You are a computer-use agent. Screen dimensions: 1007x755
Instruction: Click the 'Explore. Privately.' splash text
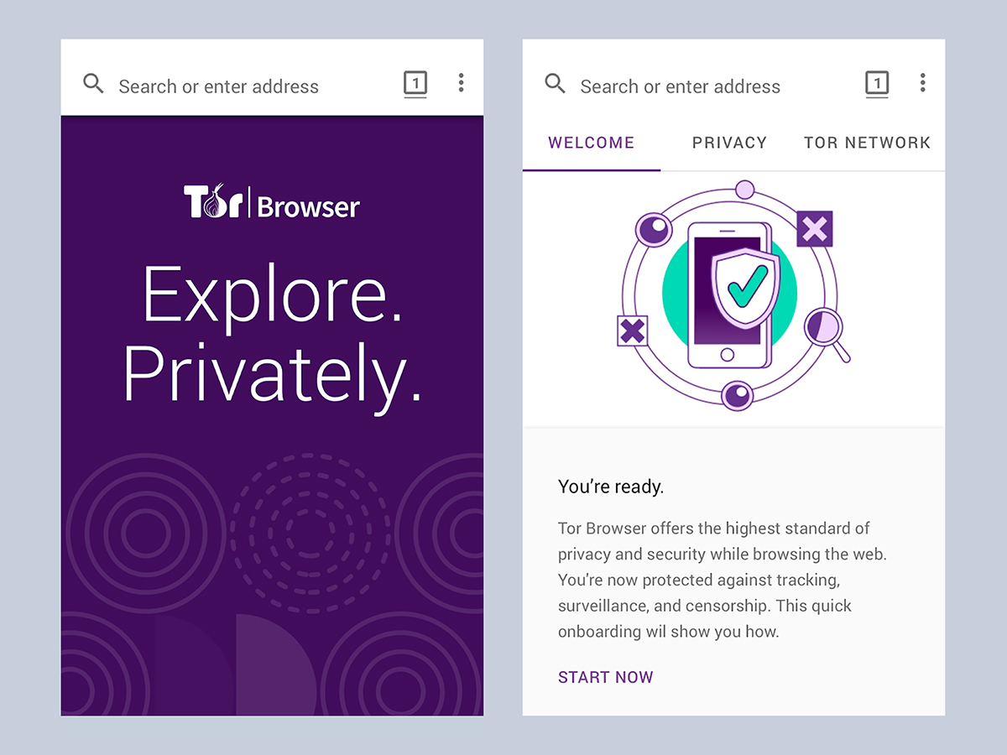click(273, 336)
